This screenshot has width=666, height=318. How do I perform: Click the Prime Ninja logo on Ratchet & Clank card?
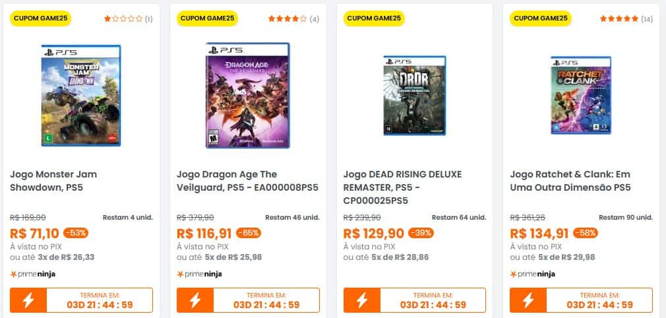[x=533, y=274]
